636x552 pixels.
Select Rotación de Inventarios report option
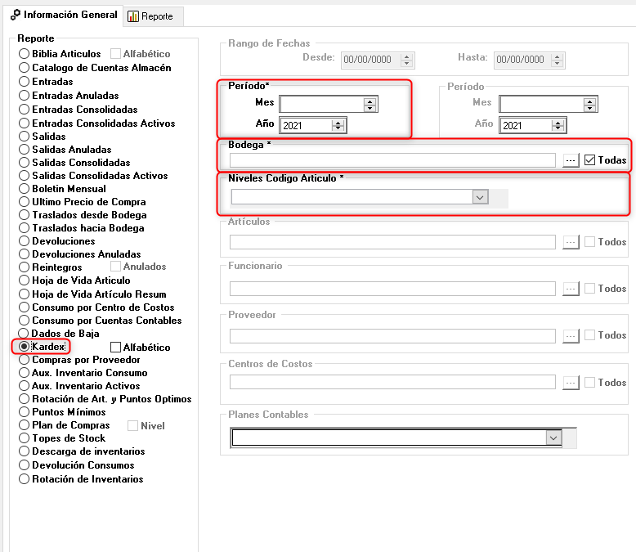coord(25,479)
